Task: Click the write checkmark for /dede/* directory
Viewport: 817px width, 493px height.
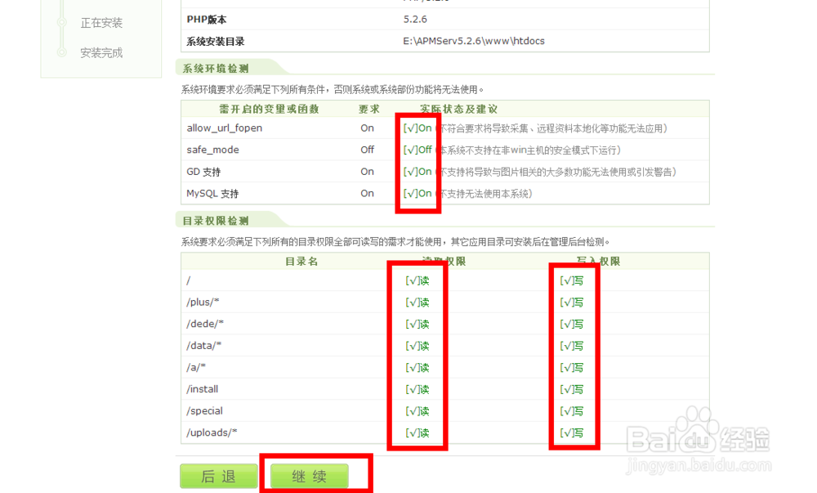Action: coord(573,324)
